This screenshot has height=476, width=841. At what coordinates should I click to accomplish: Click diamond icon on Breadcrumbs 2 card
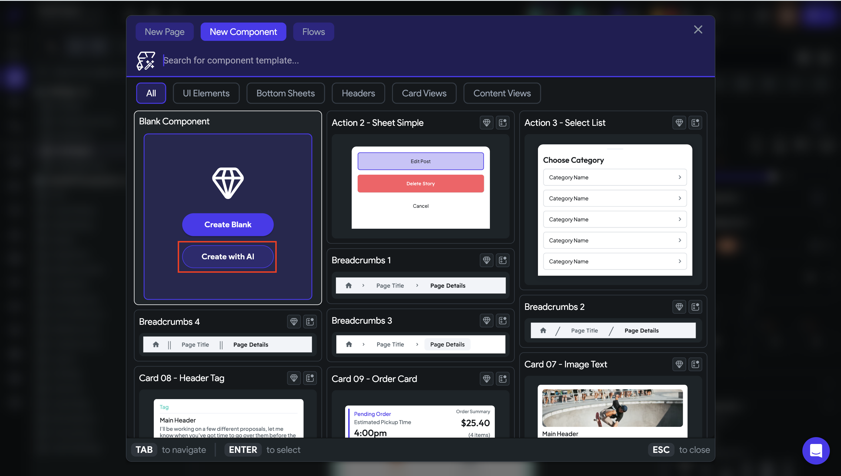point(679,307)
